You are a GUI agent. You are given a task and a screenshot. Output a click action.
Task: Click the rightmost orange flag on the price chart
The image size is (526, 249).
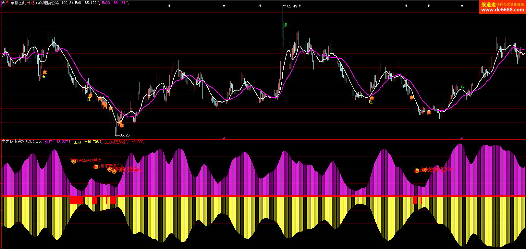click(429, 112)
